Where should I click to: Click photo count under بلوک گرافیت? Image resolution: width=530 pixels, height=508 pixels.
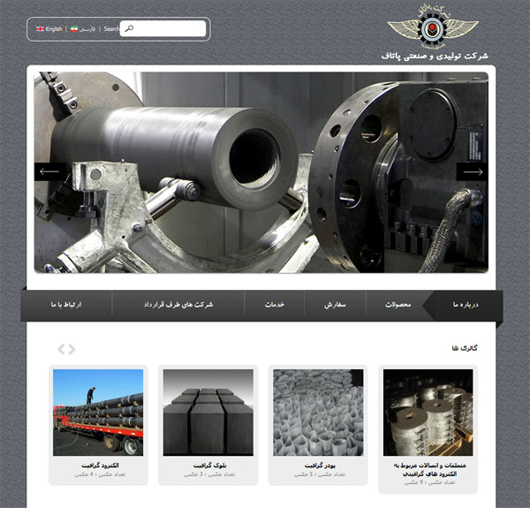pos(209,474)
